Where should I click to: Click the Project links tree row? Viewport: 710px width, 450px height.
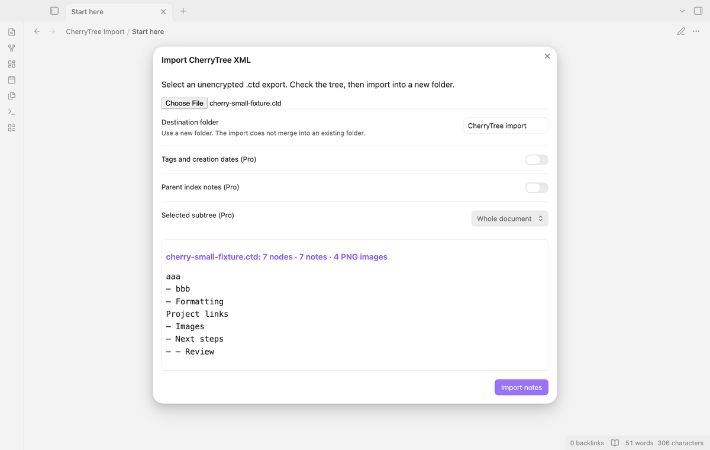click(x=197, y=314)
